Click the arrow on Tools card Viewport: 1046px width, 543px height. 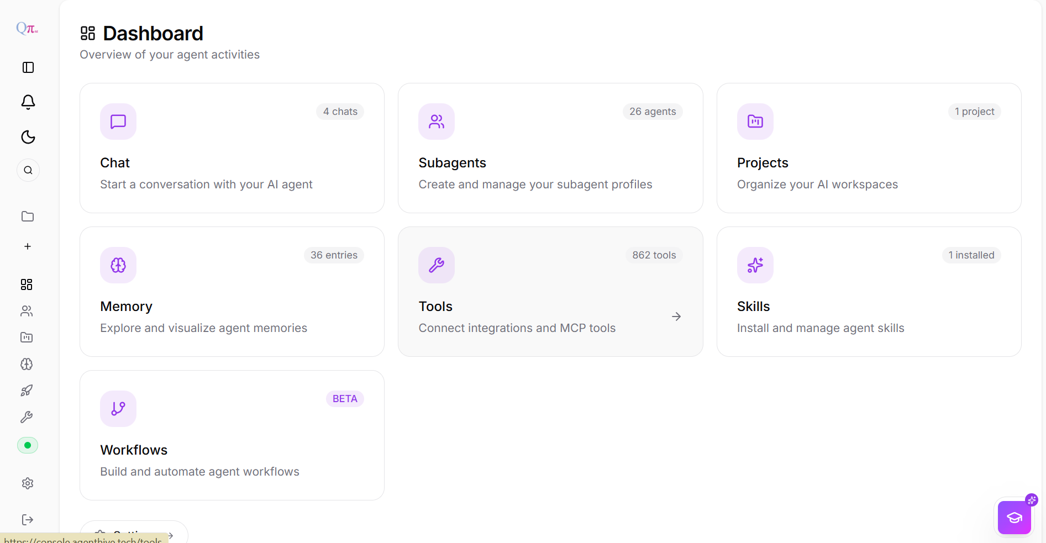676,317
